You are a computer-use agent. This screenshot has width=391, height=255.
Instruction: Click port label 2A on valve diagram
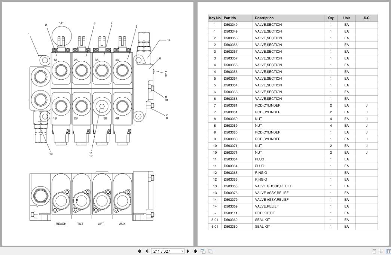(76, 60)
